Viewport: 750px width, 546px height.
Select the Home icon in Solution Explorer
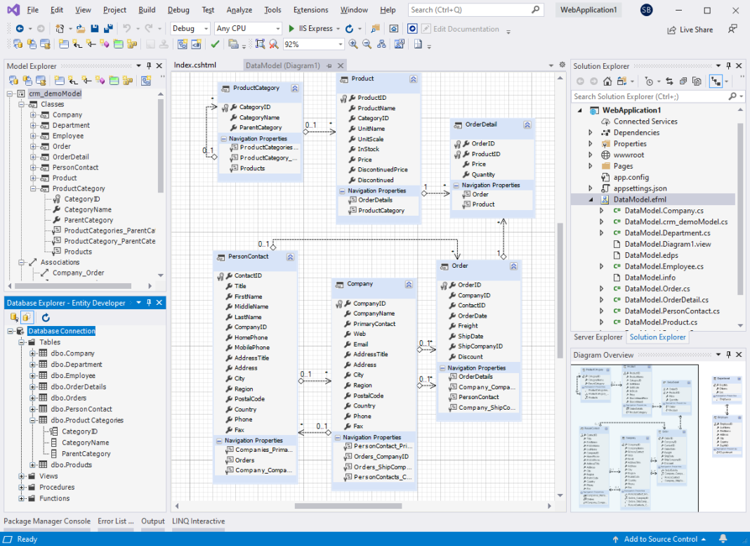click(608, 81)
